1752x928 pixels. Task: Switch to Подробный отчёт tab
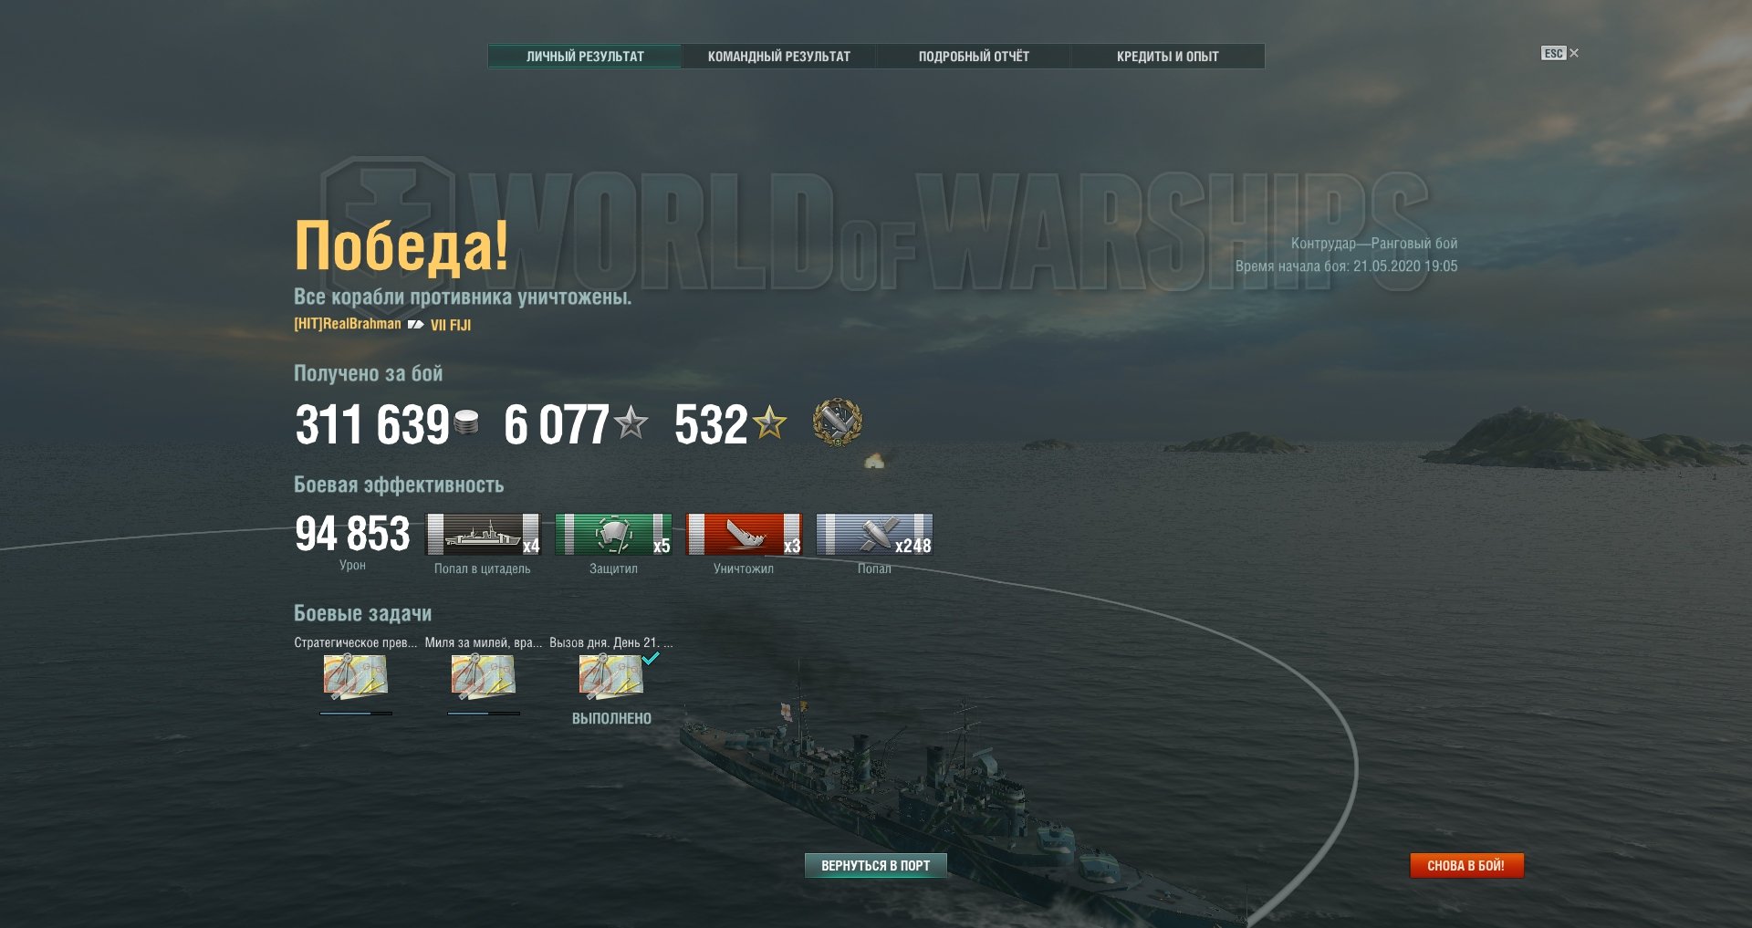(974, 57)
